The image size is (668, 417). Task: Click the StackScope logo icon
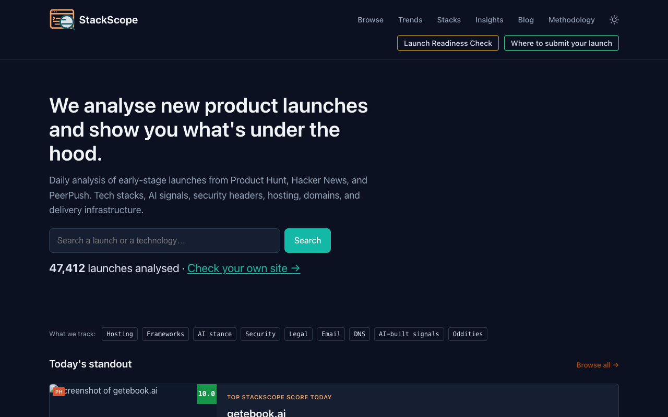click(62, 20)
